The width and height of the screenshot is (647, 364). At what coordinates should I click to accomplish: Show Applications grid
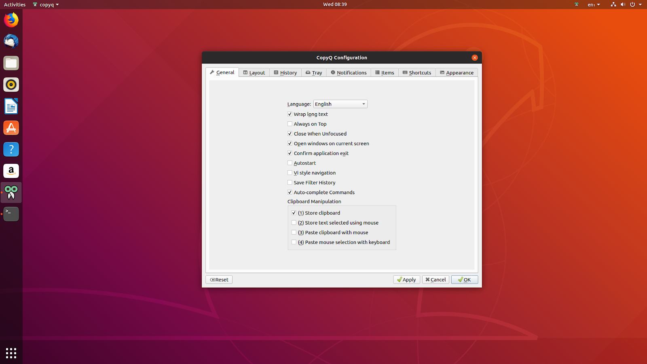(x=11, y=353)
